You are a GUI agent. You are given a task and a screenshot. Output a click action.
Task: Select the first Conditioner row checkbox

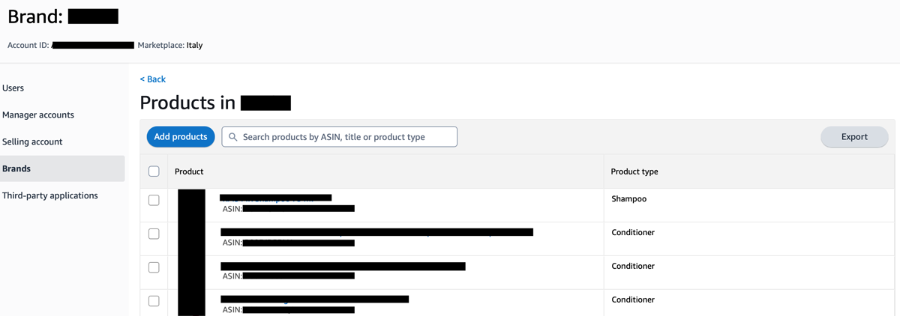point(154,234)
